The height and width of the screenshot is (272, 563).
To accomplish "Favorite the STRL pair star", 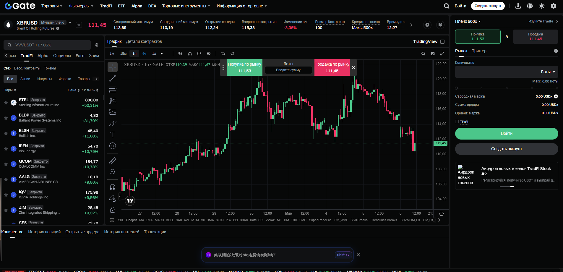I will [6, 103].
